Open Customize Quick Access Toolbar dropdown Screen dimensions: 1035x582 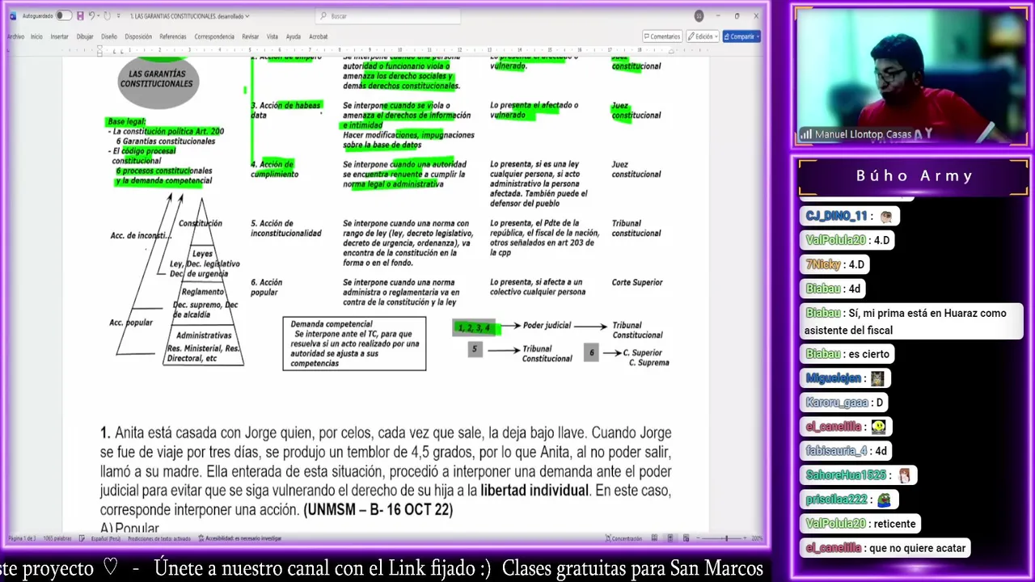119,16
